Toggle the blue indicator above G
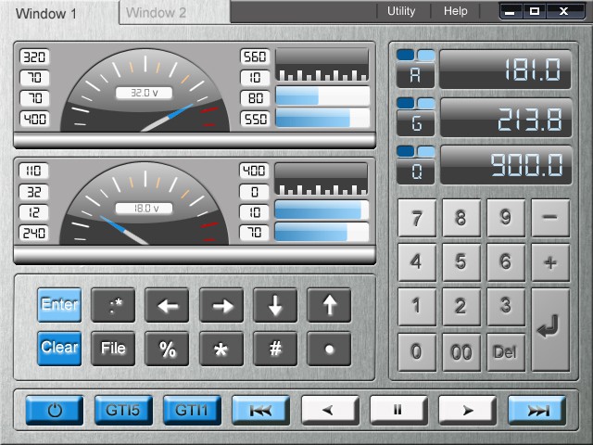 pyautogui.click(x=407, y=102)
